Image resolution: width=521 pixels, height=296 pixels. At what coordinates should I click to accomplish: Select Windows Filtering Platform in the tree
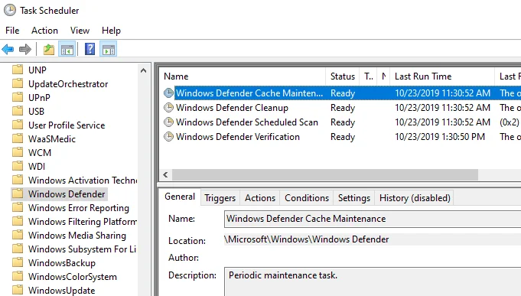tap(83, 221)
